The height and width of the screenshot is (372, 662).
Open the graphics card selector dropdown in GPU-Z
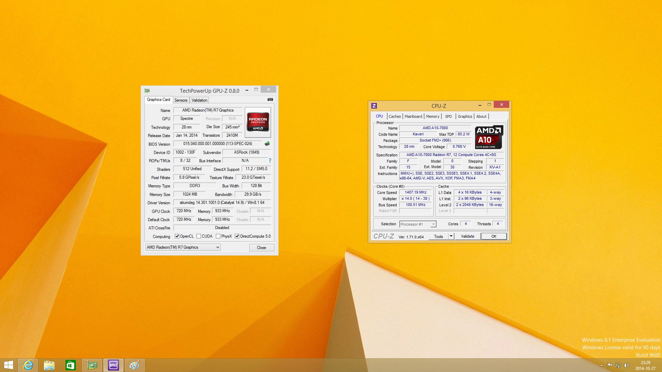click(x=217, y=247)
